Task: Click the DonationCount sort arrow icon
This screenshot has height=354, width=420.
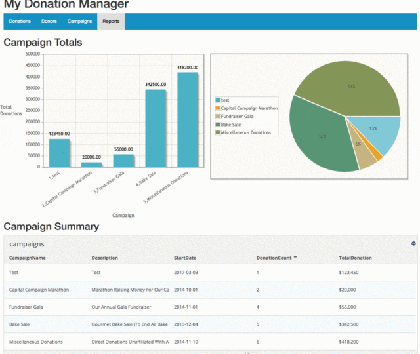Action: [x=295, y=257]
